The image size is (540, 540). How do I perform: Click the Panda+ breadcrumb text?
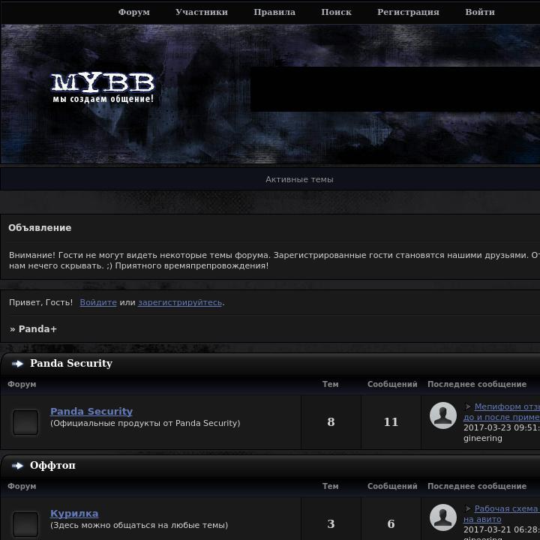tap(37, 329)
